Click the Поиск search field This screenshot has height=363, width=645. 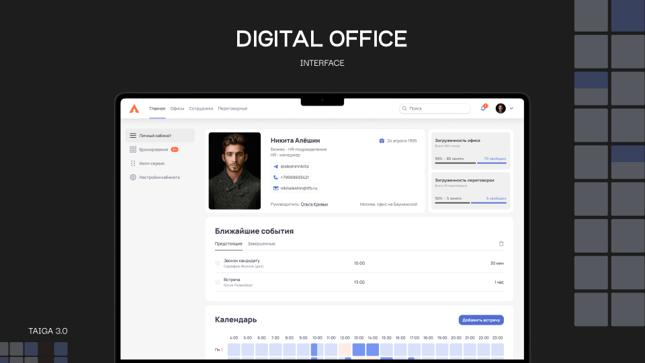pos(435,108)
